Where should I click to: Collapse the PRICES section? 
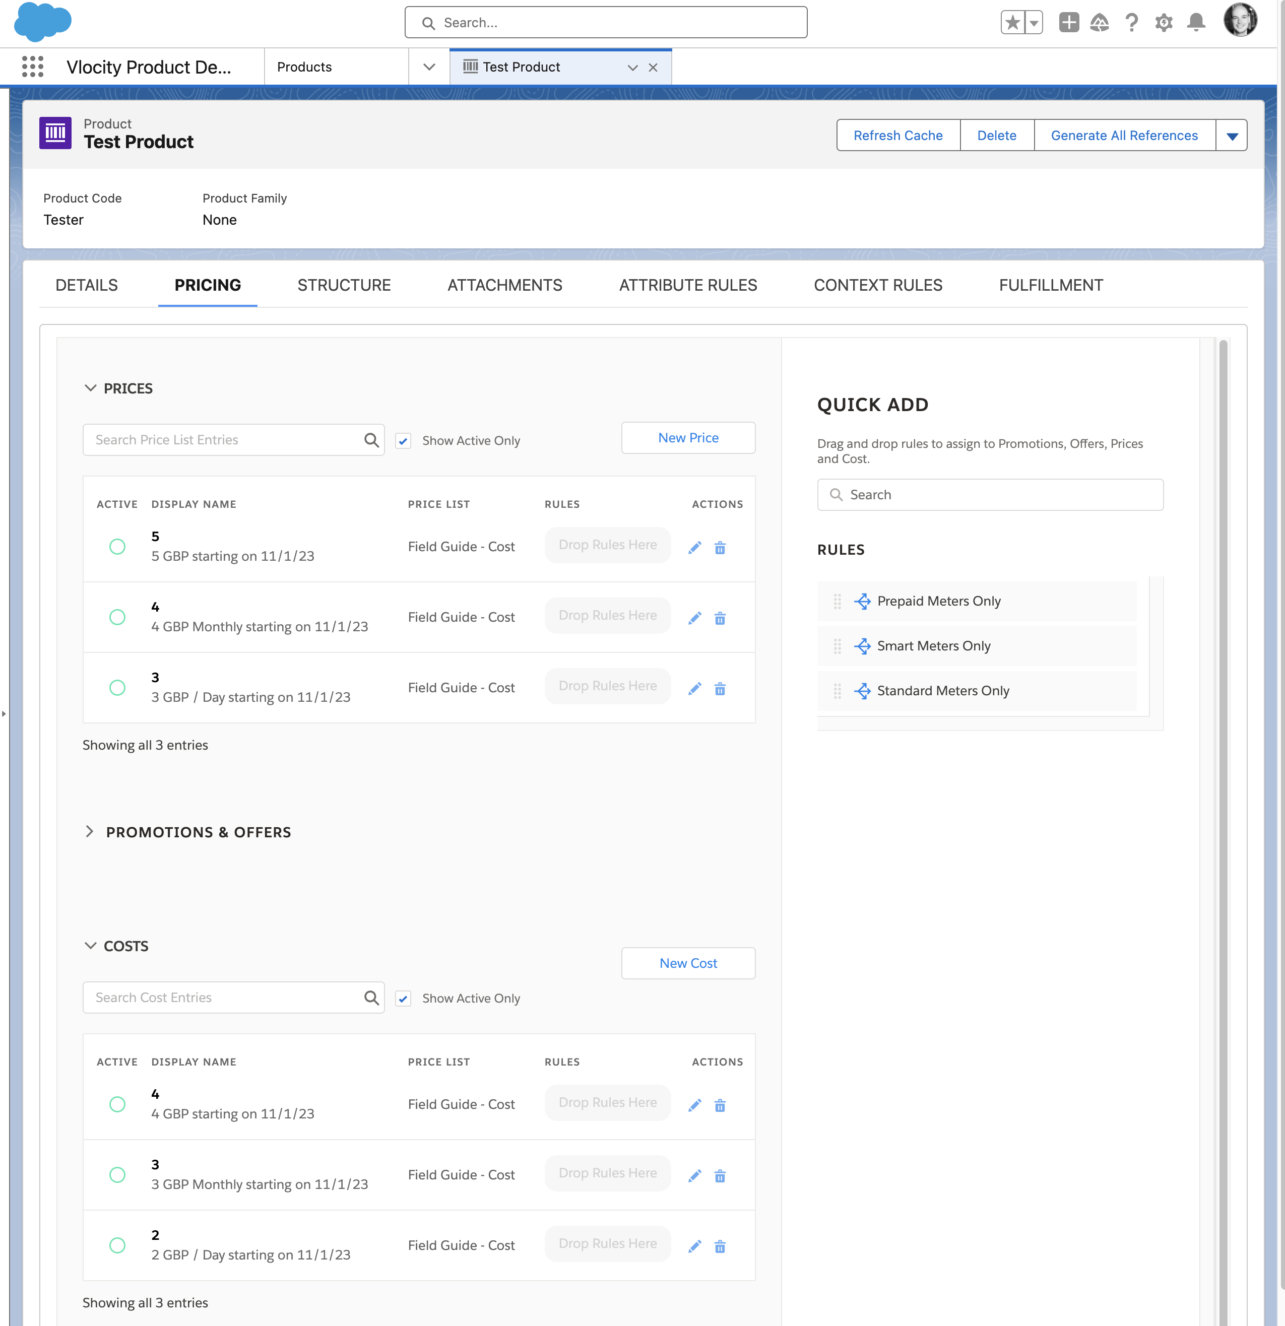pos(90,387)
